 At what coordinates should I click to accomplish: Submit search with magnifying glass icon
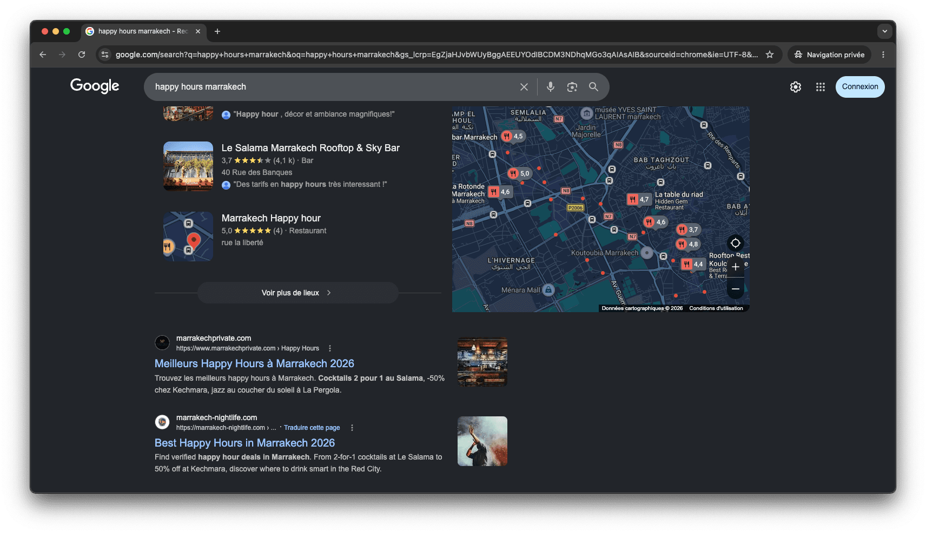pyautogui.click(x=593, y=87)
